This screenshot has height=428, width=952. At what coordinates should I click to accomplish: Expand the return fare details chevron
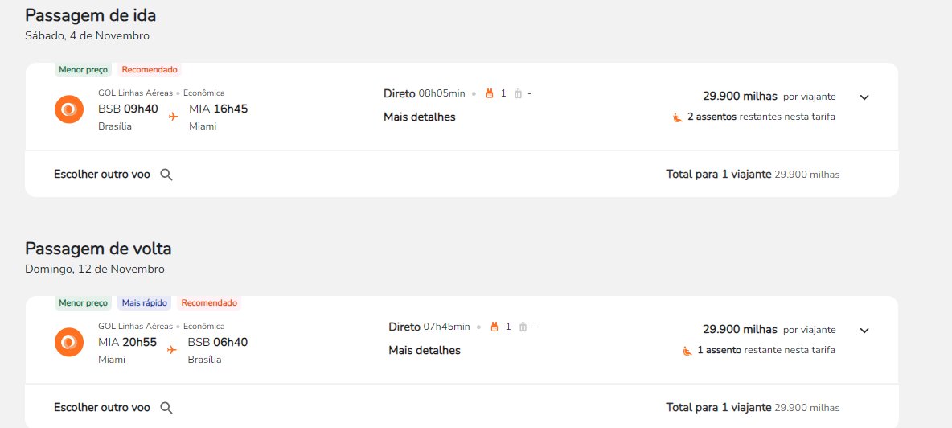pos(864,331)
